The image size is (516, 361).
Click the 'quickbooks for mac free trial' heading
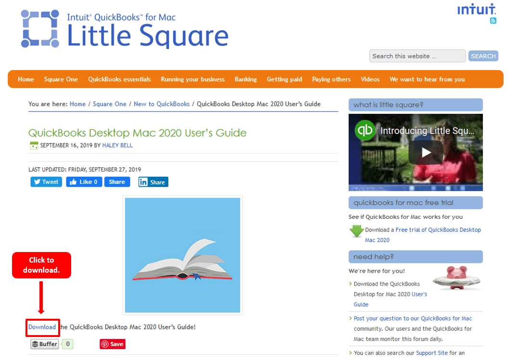415,203
